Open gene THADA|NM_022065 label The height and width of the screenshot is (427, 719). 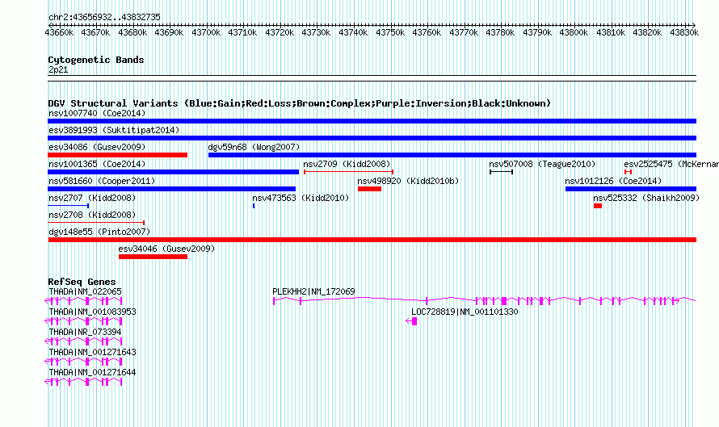point(86,291)
